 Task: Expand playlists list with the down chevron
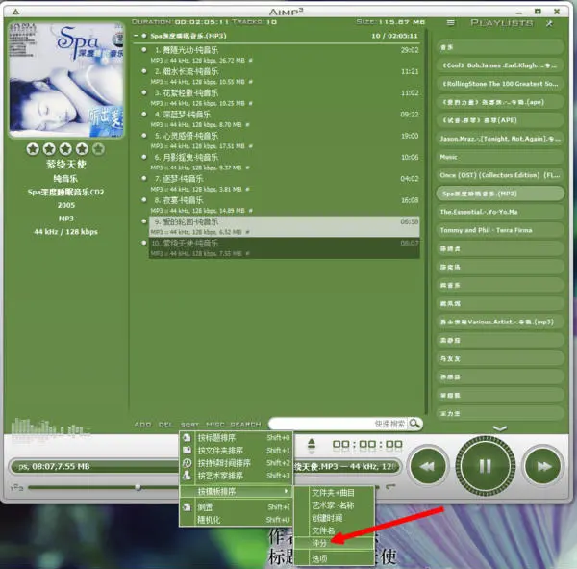tap(500, 427)
